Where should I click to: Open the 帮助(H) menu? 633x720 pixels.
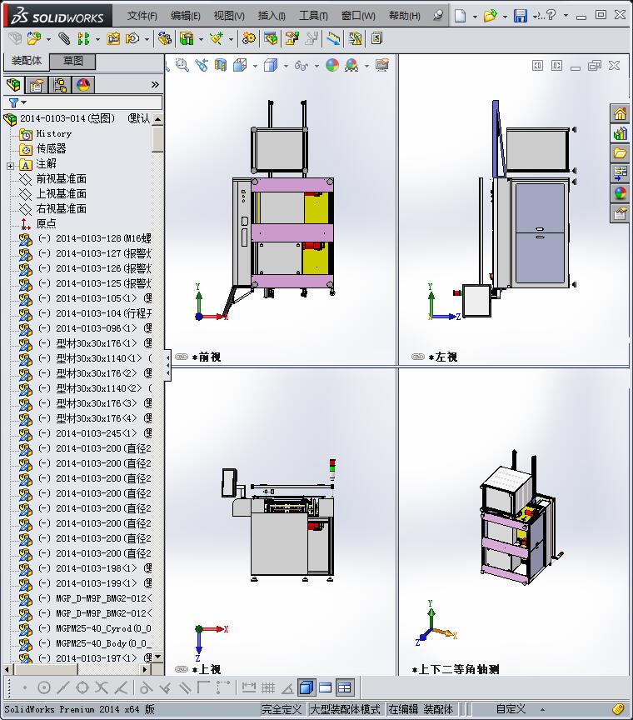[405, 16]
